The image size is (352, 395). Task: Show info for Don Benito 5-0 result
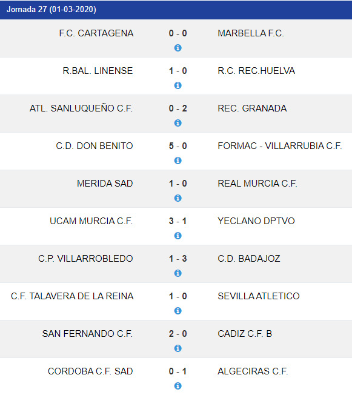pyautogui.click(x=178, y=161)
